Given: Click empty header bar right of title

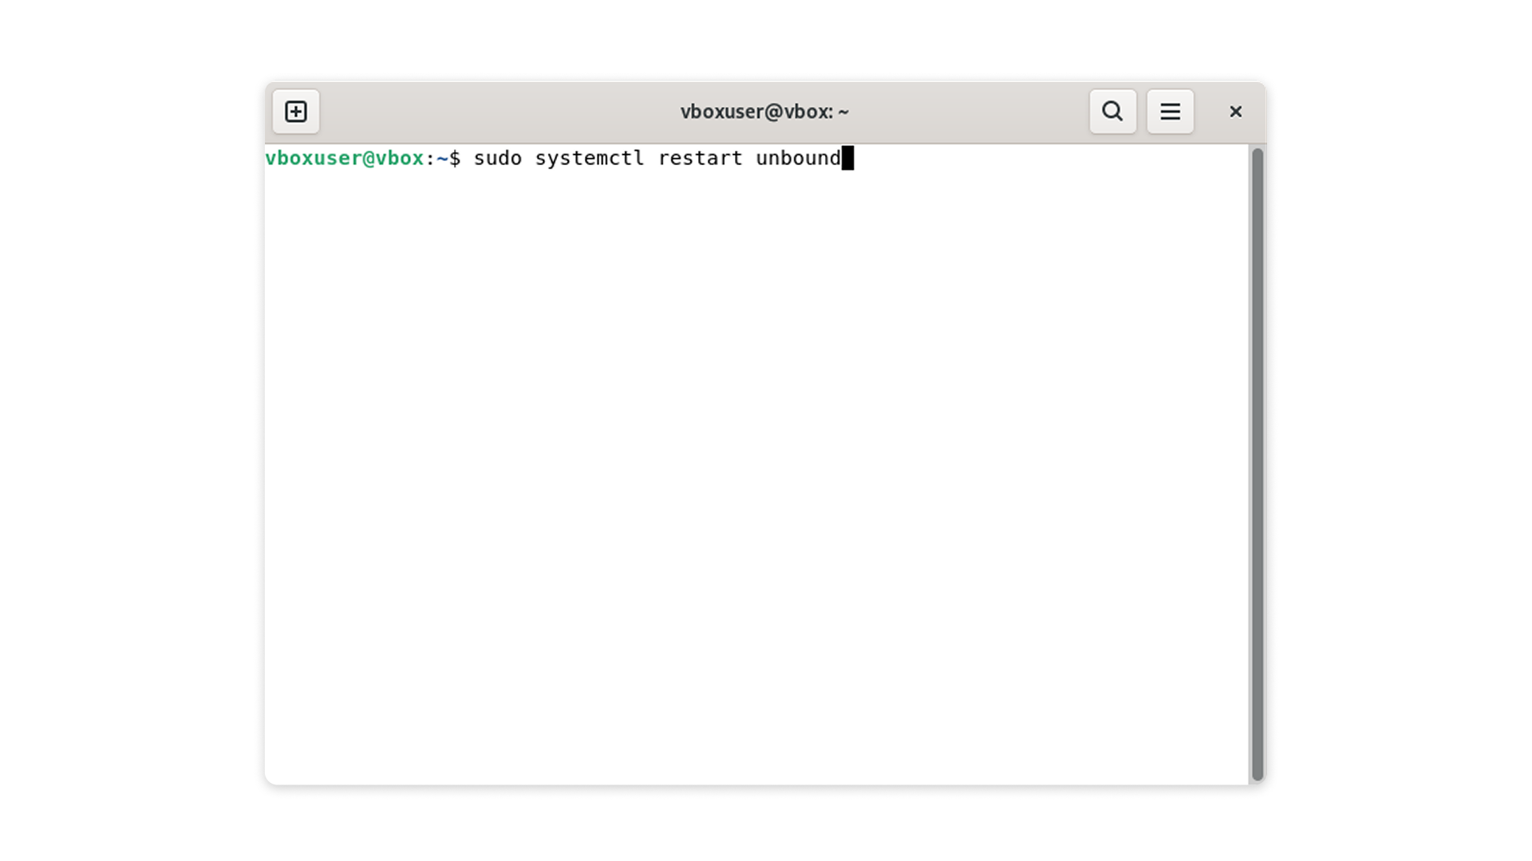Looking at the screenshot, I should (973, 112).
